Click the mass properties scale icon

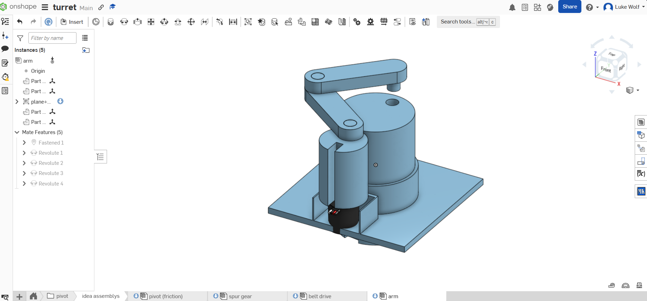(x=639, y=285)
